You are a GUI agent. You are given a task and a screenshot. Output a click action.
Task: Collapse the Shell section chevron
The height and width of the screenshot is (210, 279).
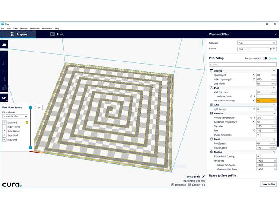point(274,88)
